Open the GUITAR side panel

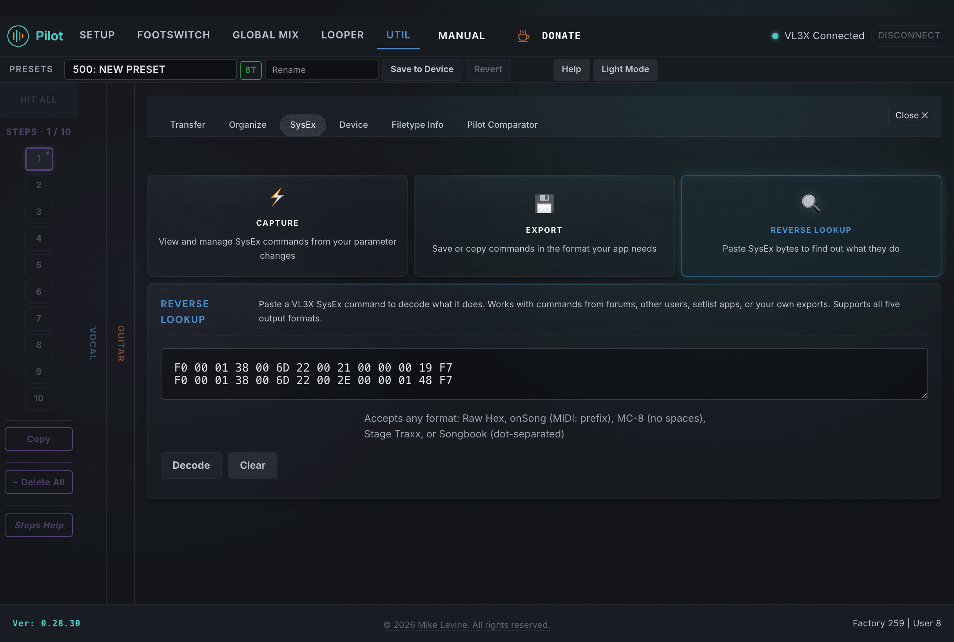121,343
